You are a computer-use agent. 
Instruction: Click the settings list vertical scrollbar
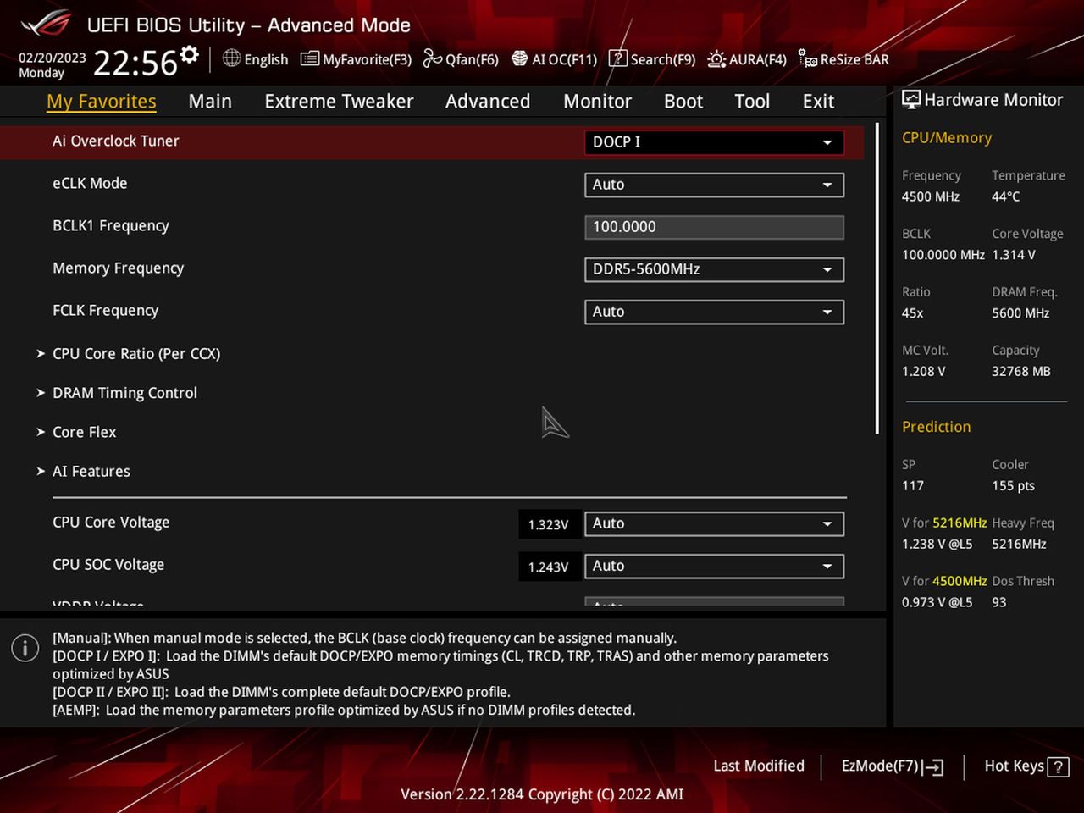pyautogui.click(x=877, y=279)
